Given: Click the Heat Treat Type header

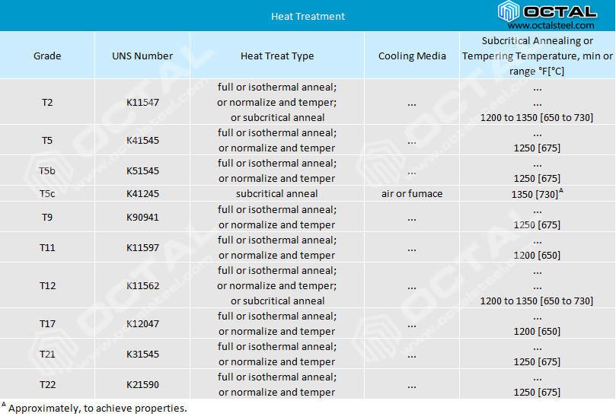Looking at the screenshot, I should 277,56.
